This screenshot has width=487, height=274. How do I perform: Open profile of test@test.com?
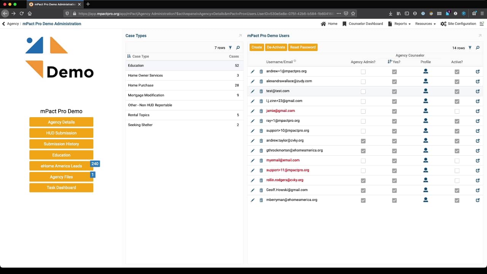[x=426, y=91]
